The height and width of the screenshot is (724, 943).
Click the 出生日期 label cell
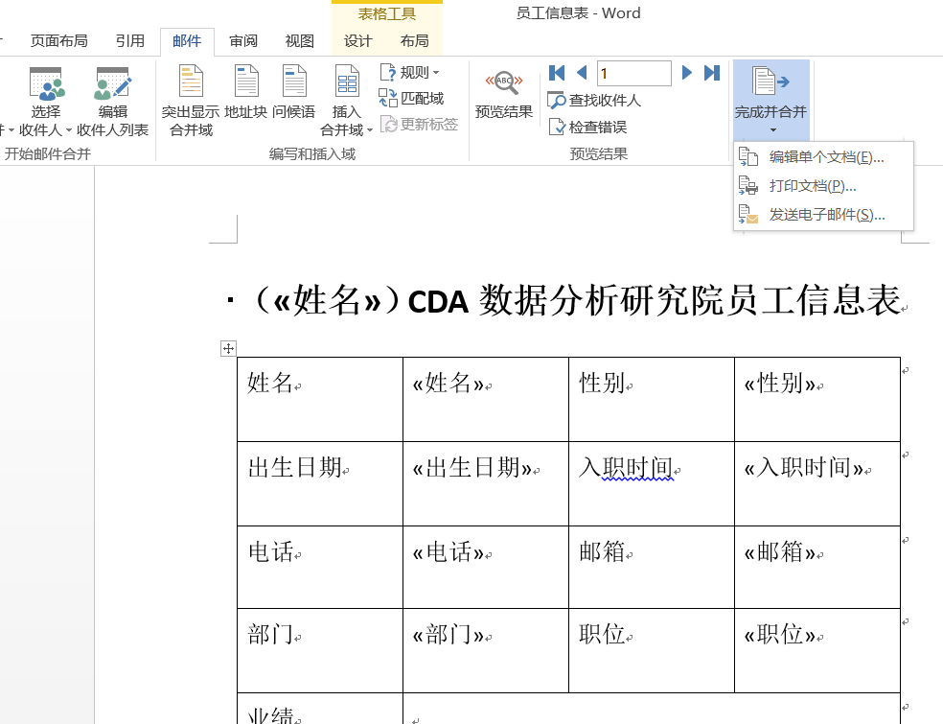(x=320, y=484)
